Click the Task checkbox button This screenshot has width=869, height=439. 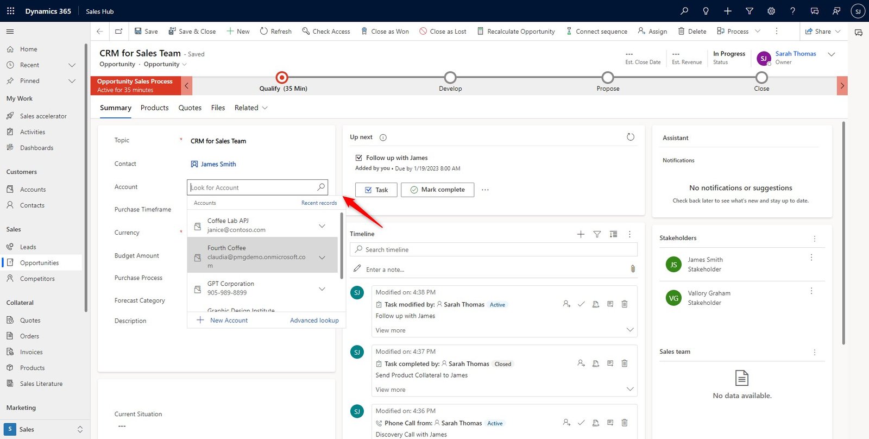pos(376,190)
